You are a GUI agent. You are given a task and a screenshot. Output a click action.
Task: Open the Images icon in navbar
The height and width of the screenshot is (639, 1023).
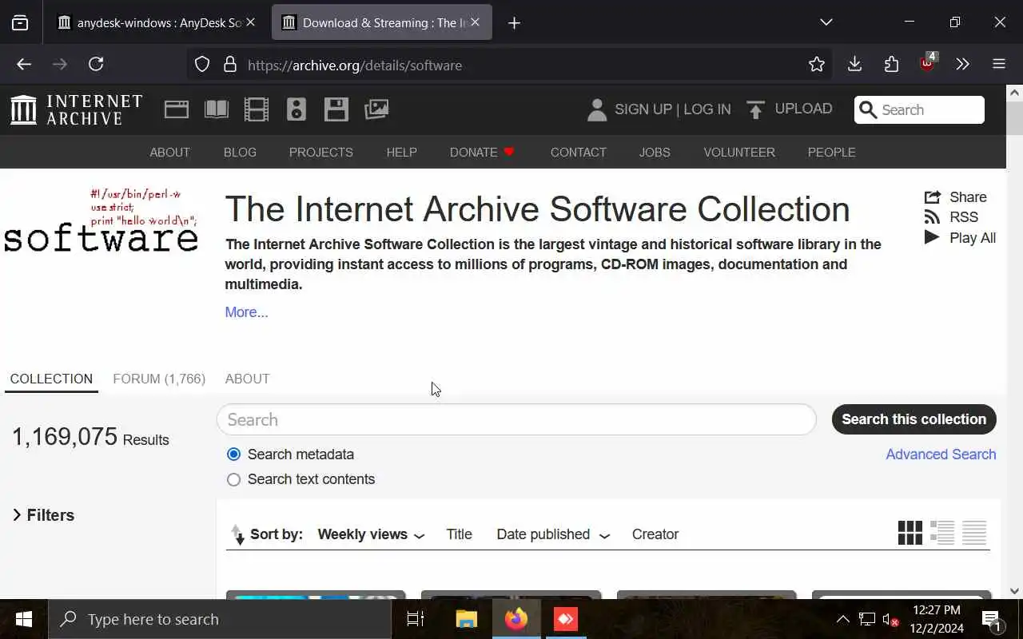376,109
